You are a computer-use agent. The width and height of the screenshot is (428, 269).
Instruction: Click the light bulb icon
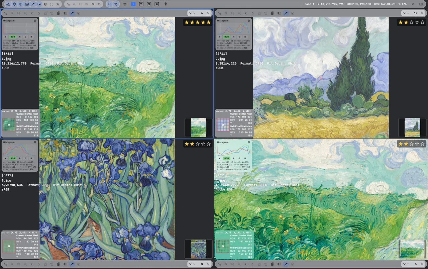click(166, 4)
